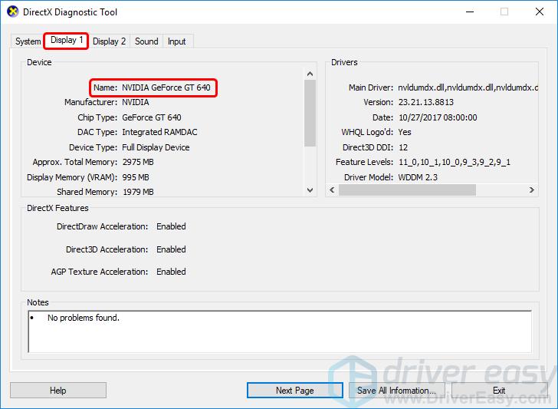Click DAC Type value 'Integrated RAMDAC'

point(159,132)
